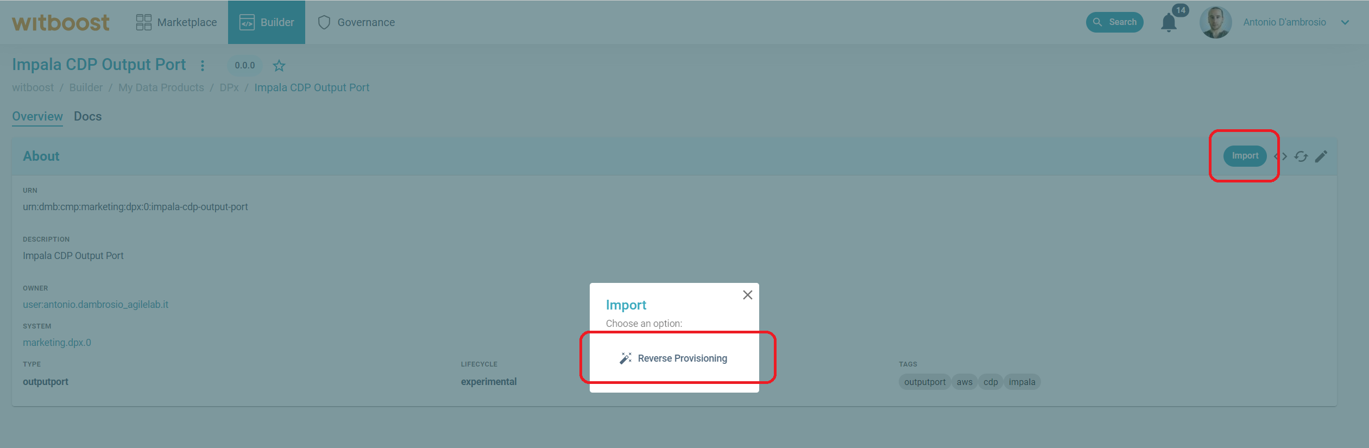Click the Search button

coord(1114,22)
